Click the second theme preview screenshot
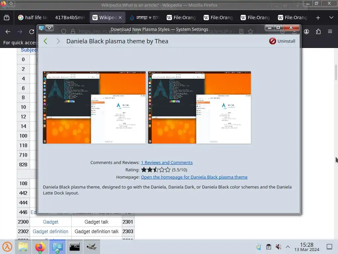The image size is (338, 254). click(199, 107)
